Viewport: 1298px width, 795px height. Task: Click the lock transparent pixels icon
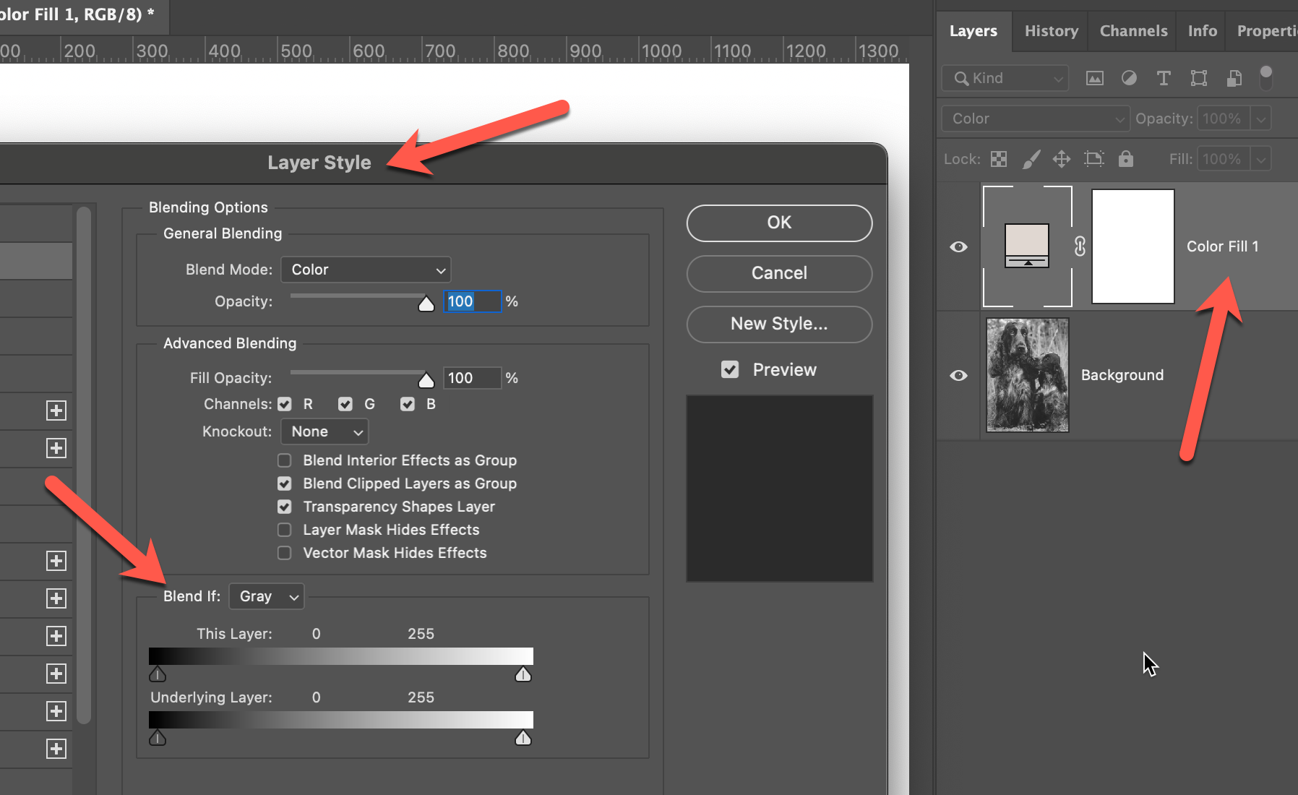click(999, 159)
